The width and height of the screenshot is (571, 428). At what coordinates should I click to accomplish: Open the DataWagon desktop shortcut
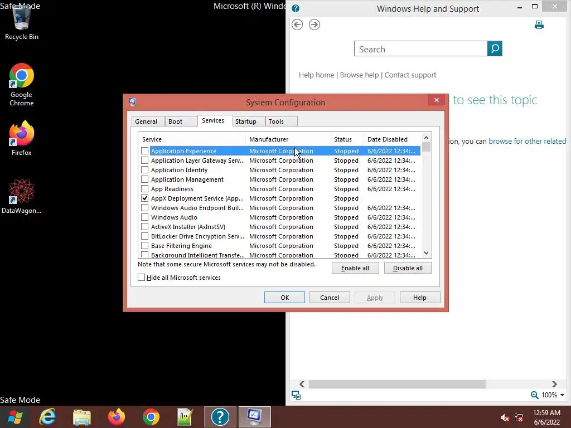(22, 197)
